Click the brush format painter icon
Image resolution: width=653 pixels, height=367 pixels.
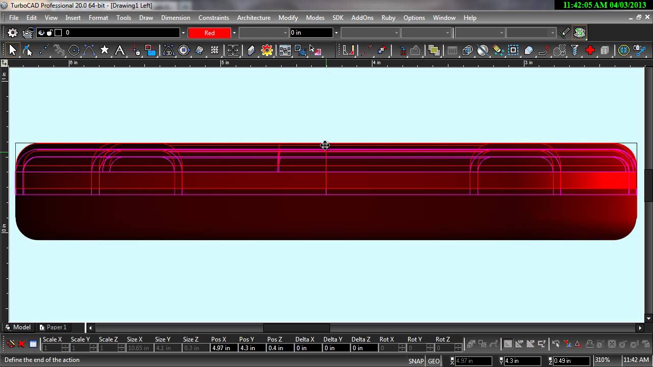[564, 33]
